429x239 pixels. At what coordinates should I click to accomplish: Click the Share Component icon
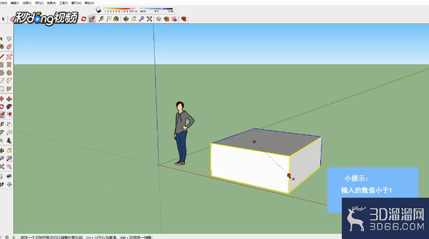pos(174,19)
